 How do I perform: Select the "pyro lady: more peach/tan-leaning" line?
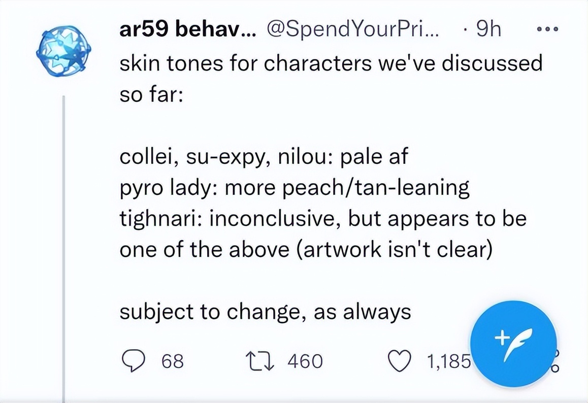295,188
